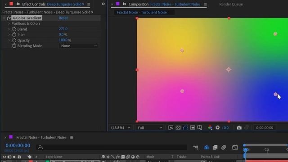The image size is (288, 162).
Task: Expand the Positions & Colors group
Action: (9, 23)
